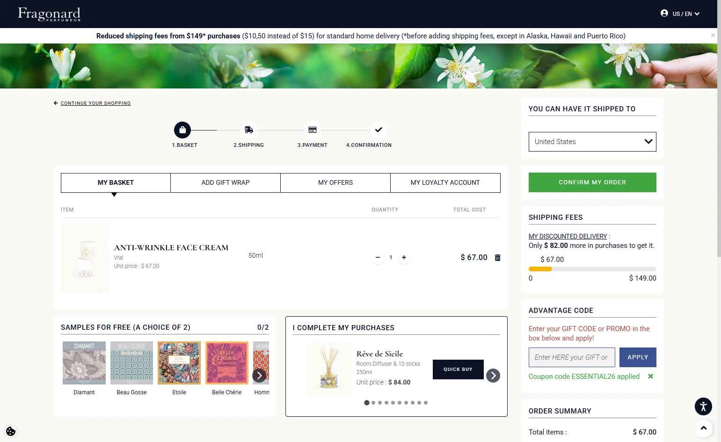Choose the Belle Chérie free sample
The height and width of the screenshot is (442, 721).
point(227,363)
